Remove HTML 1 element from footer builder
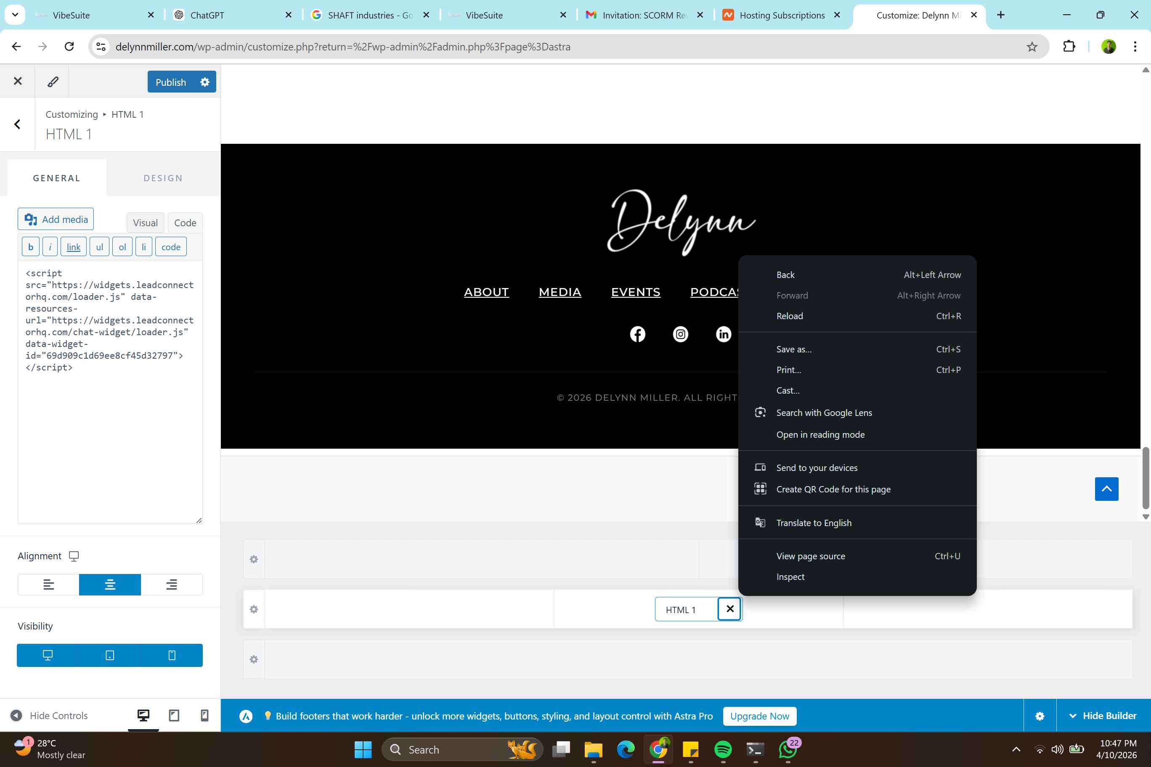 [729, 609]
